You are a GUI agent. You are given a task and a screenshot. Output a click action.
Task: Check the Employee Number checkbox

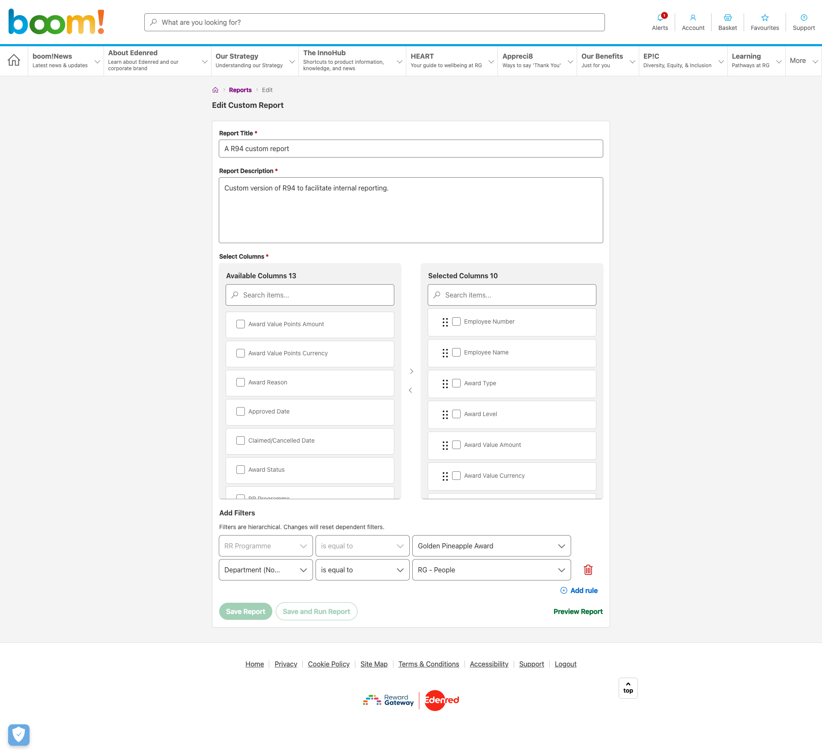click(x=457, y=321)
